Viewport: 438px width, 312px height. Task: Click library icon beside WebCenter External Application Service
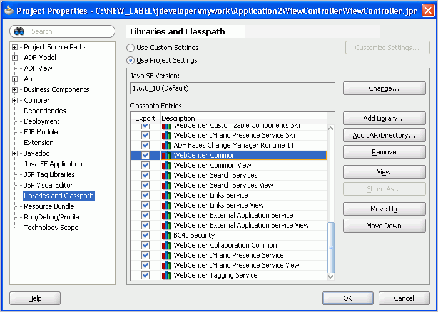pos(166,216)
